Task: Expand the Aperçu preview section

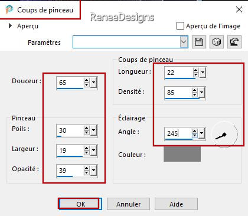Action: tap(10, 26)
